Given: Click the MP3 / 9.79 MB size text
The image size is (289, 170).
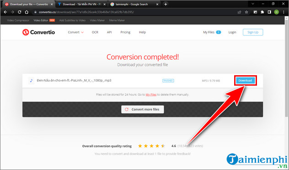Looking at the screenshot, I should [211, 81].
